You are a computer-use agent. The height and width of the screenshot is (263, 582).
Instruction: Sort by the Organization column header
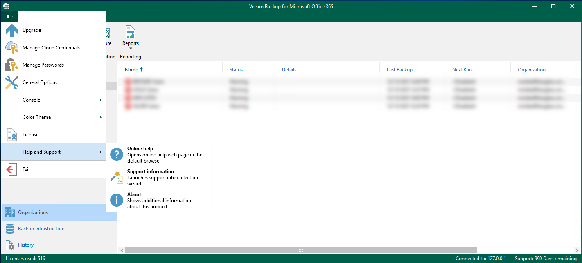point(532,70)
